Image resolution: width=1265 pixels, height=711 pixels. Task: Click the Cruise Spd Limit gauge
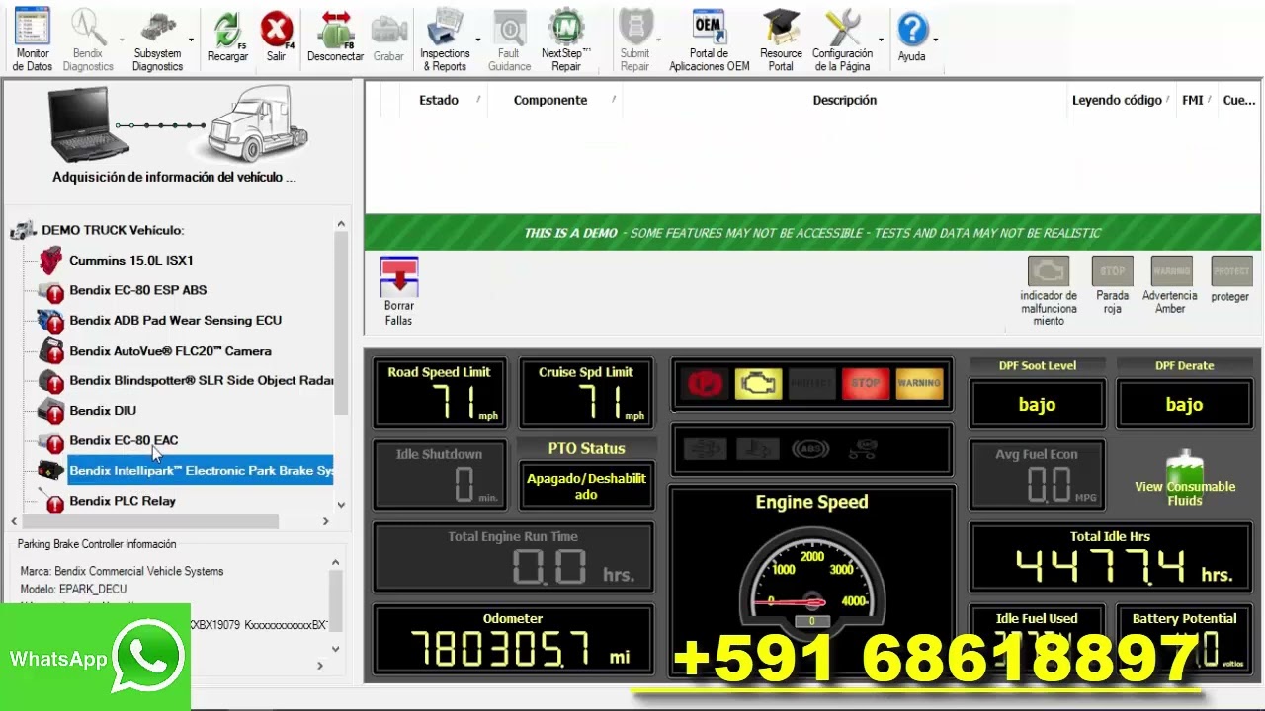click(x=585, y=392)
